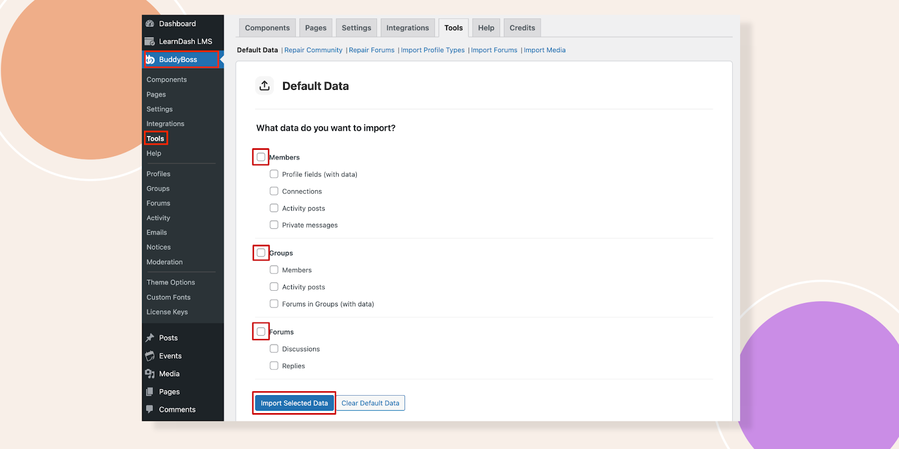Switch to the Integrations tab

[x=407, y=28]
